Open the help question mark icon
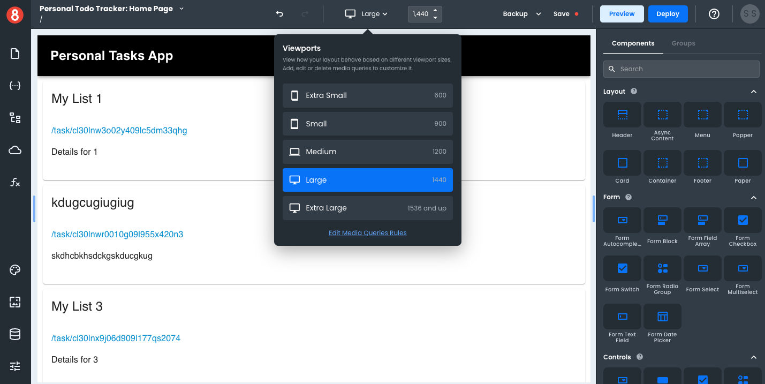765x384 pixels. click(x=714, y=14)
